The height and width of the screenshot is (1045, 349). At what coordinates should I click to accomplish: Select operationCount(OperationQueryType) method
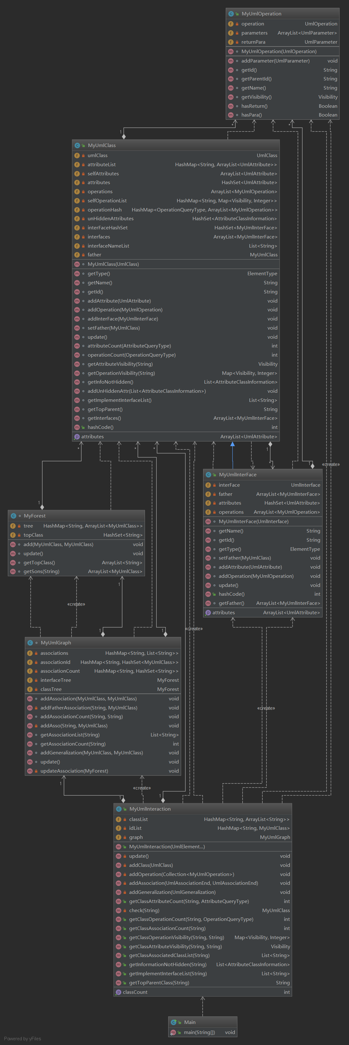click(x=176, y=355)
